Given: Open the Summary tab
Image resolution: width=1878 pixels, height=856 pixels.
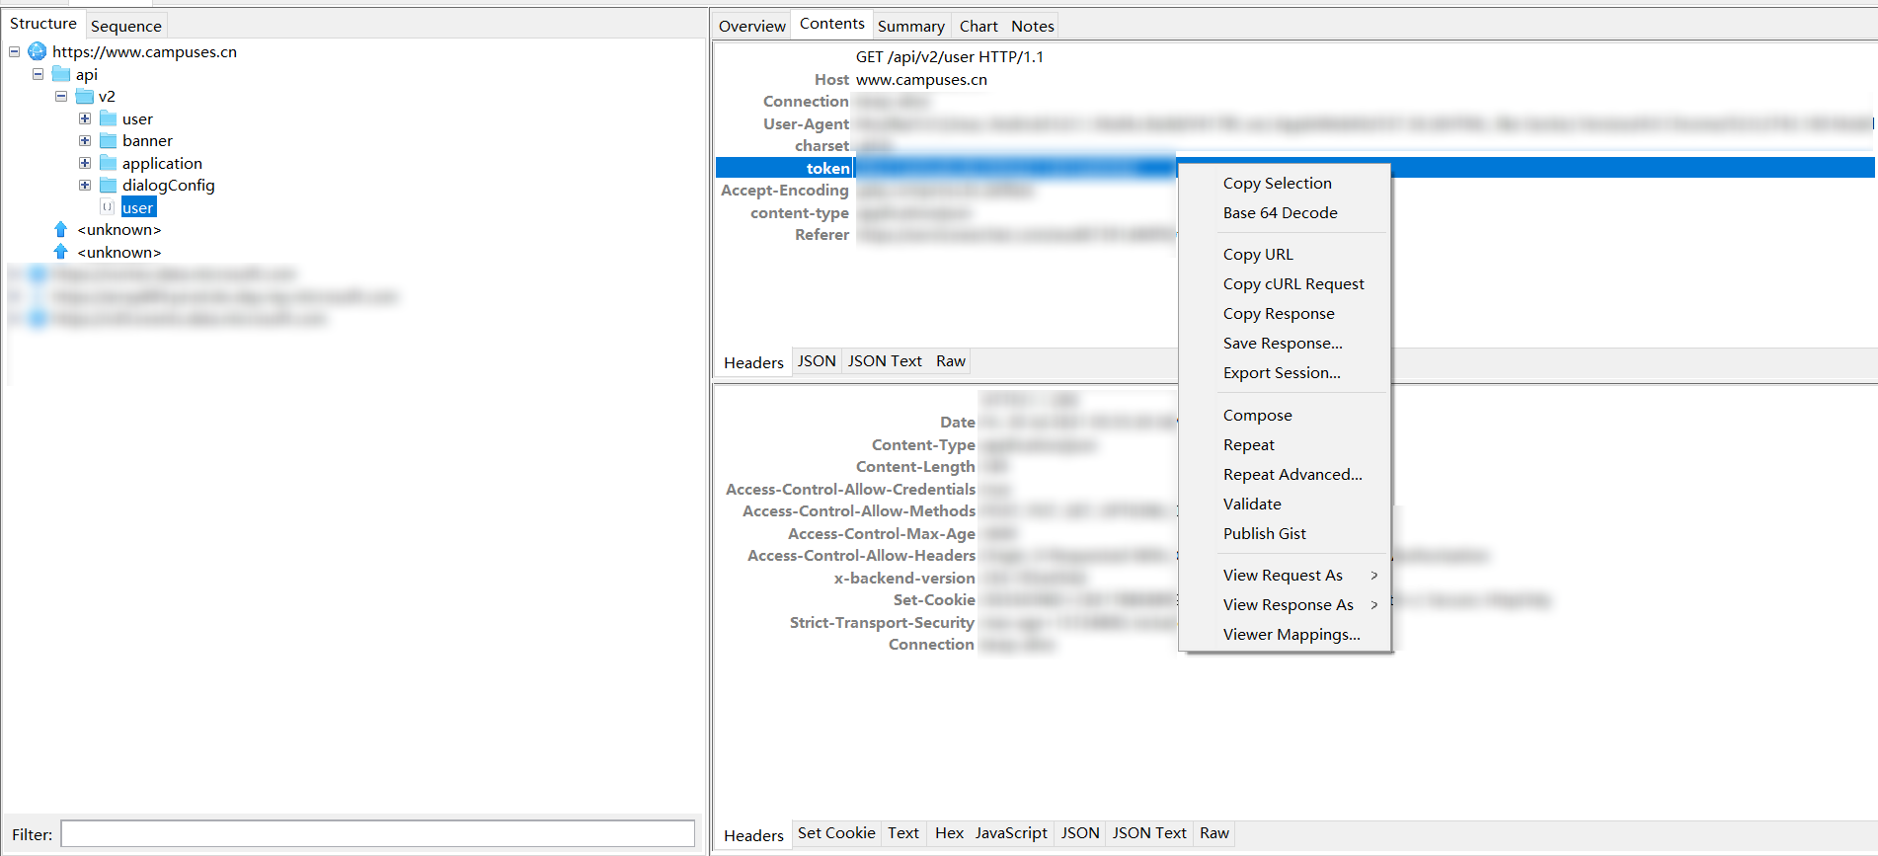Looking at the screenshot, I should [x=911, y=26].
